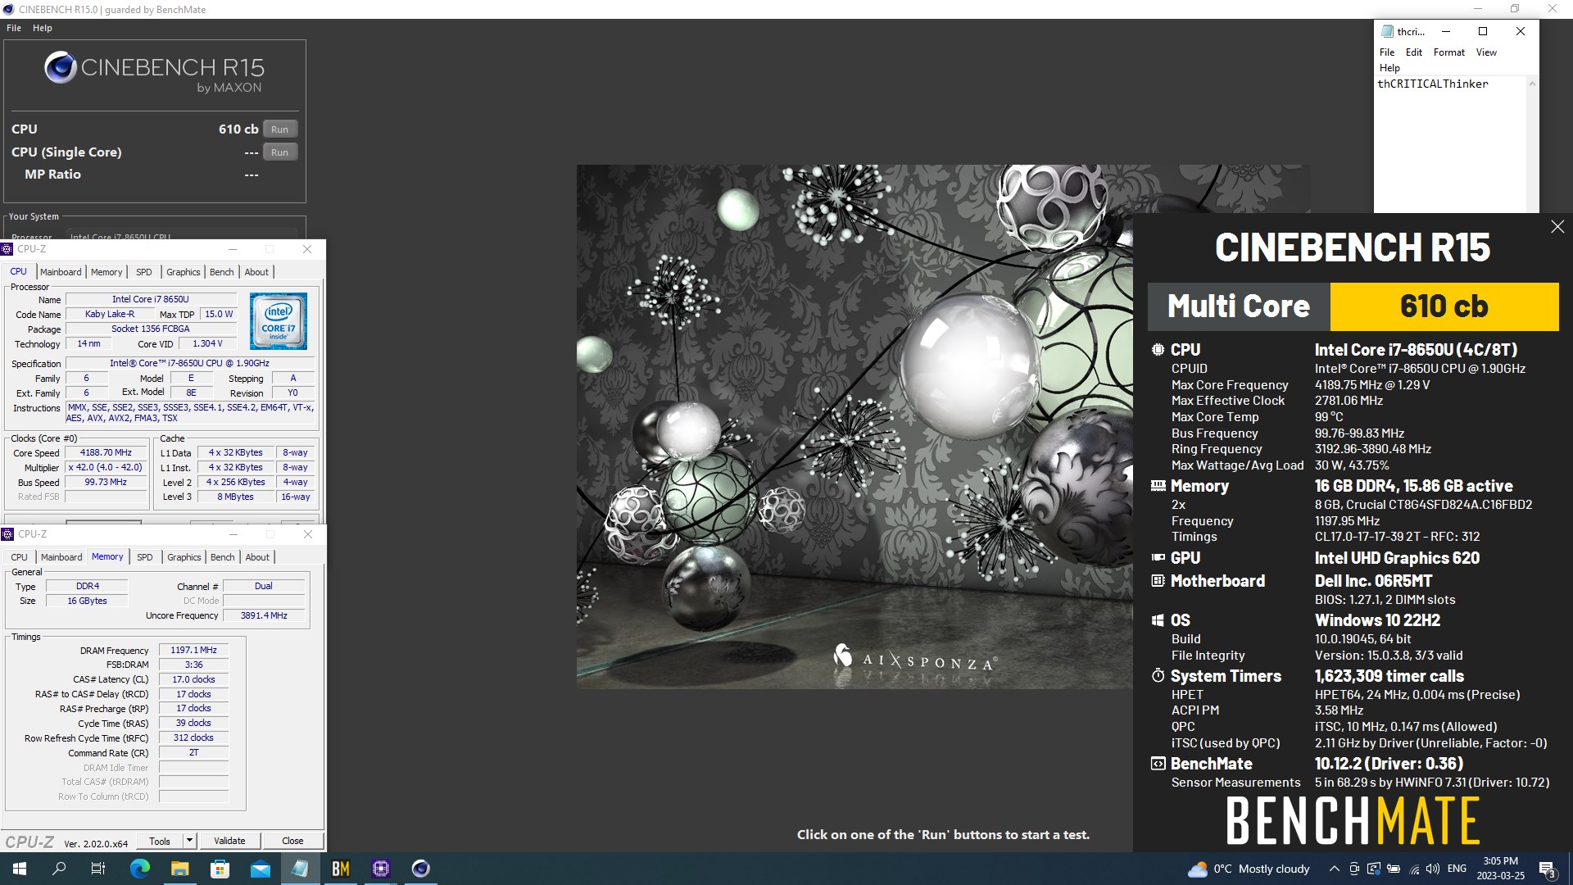Screen dimensions: 1573x885
Task: Switch to Memory tab in upper CPU-Z
Action: tap(107, 272)
